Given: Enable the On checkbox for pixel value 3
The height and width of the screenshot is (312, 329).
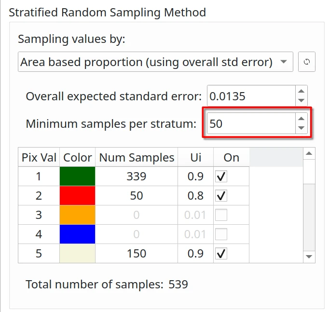Looking at the screenshot, I should (x=221, y=215).
